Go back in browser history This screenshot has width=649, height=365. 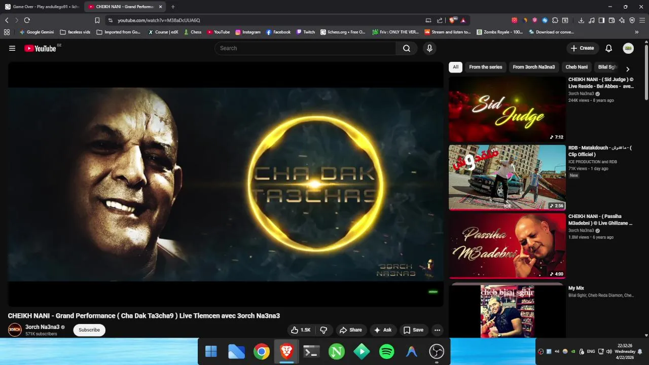pos(7,20)
